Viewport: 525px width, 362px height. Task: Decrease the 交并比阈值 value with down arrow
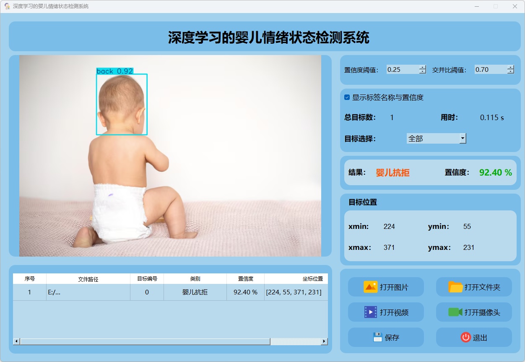pyautogui.click(x=511, y=72)
